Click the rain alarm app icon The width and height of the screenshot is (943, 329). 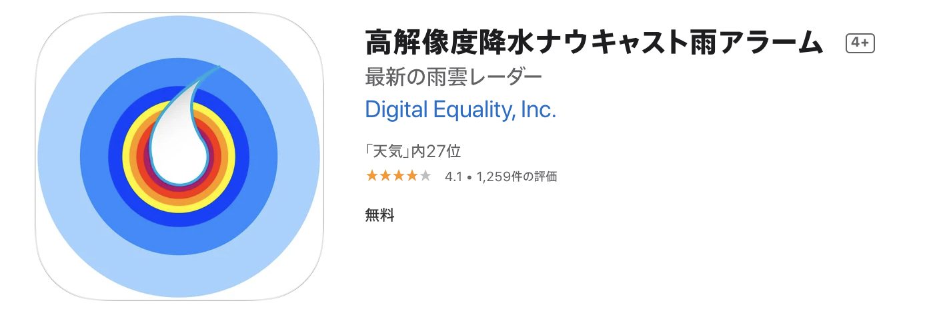click(179, 157)
